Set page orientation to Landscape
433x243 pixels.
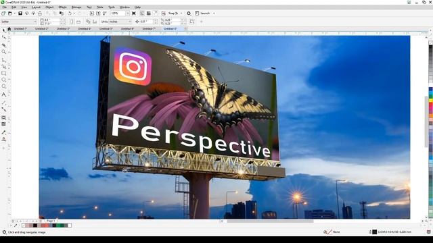point(78,22)
